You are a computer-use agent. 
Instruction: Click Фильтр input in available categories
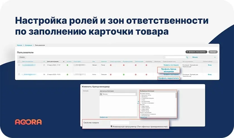click(119, 94)
